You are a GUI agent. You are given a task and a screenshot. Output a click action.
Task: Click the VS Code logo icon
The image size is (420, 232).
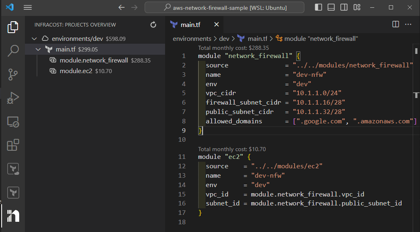click(x=10, y=7)
